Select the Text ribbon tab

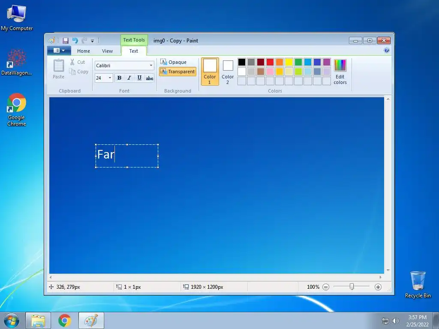click(x=134, y=51)
